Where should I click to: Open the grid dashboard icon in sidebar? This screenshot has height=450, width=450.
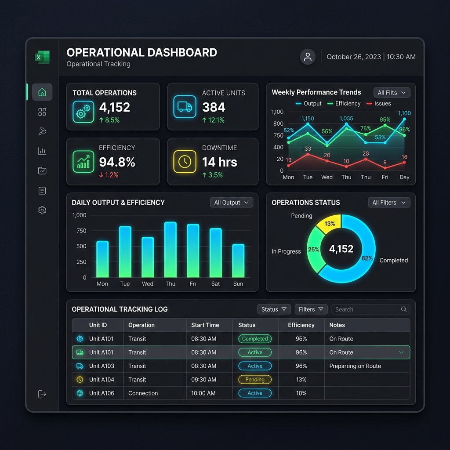tap(42, 112)
